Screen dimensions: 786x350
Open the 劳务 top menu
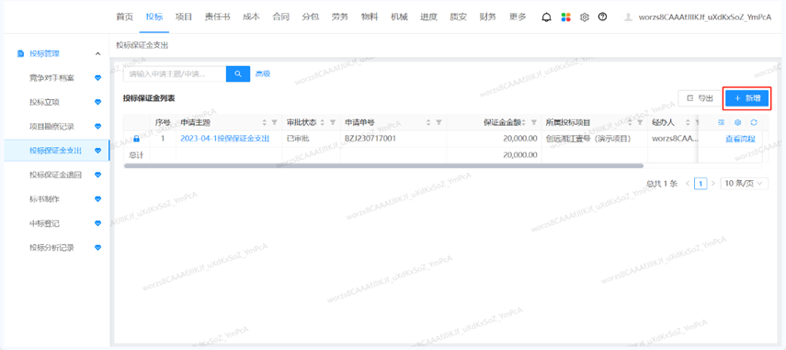tap(340, 17)
